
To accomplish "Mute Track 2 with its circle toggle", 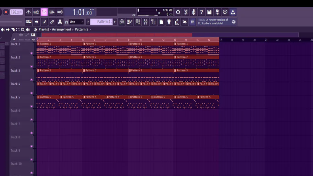I will click(31, 66).
